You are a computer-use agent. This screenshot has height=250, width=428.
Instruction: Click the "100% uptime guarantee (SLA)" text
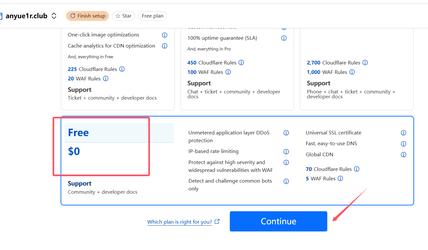tap(222, 38)
